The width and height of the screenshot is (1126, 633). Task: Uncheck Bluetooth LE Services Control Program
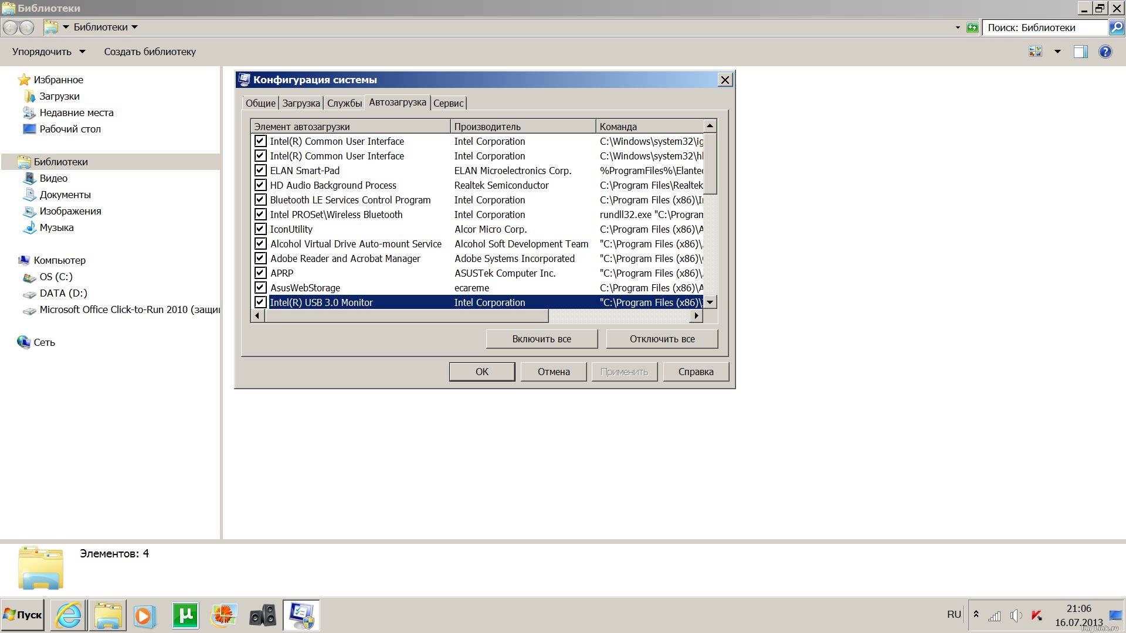pos(260,199)
